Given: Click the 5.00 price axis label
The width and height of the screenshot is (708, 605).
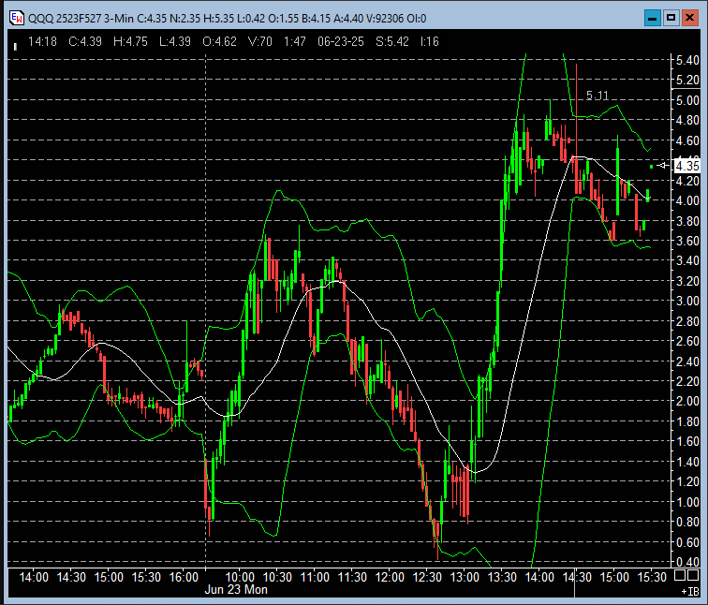Looking at the screenshot, I should tap(687, 100).
